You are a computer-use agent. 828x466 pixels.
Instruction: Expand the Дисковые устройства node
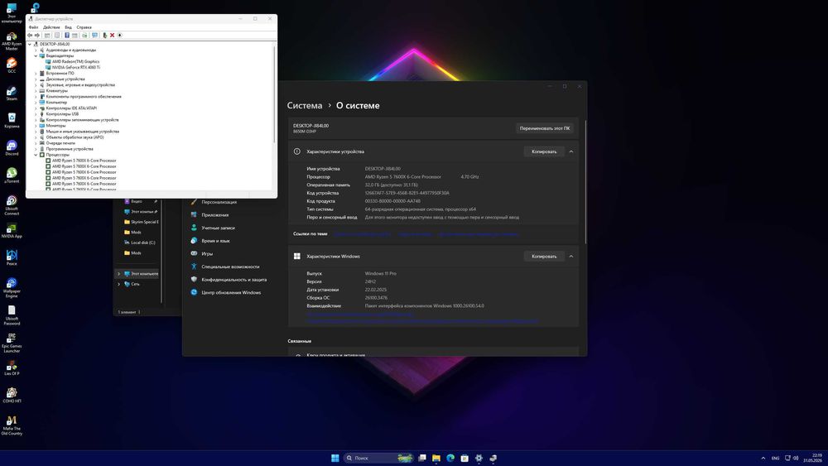[36, 79]
